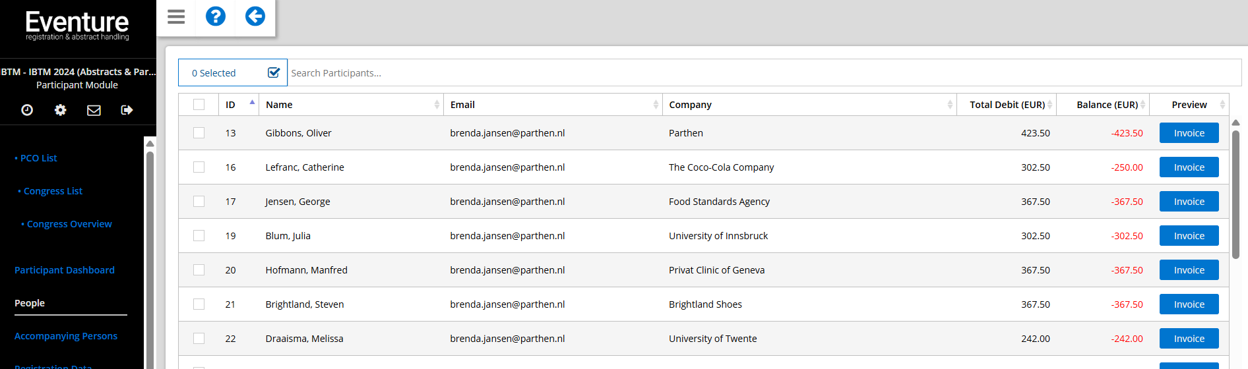Check the box for Draaisma, Melissa
This screenshot has height=369, width=1248.
click(x=199, y=339)
